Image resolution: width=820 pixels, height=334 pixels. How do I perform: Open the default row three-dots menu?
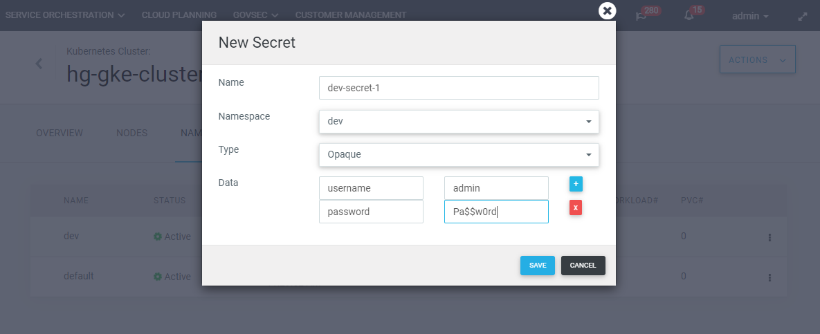769,277
